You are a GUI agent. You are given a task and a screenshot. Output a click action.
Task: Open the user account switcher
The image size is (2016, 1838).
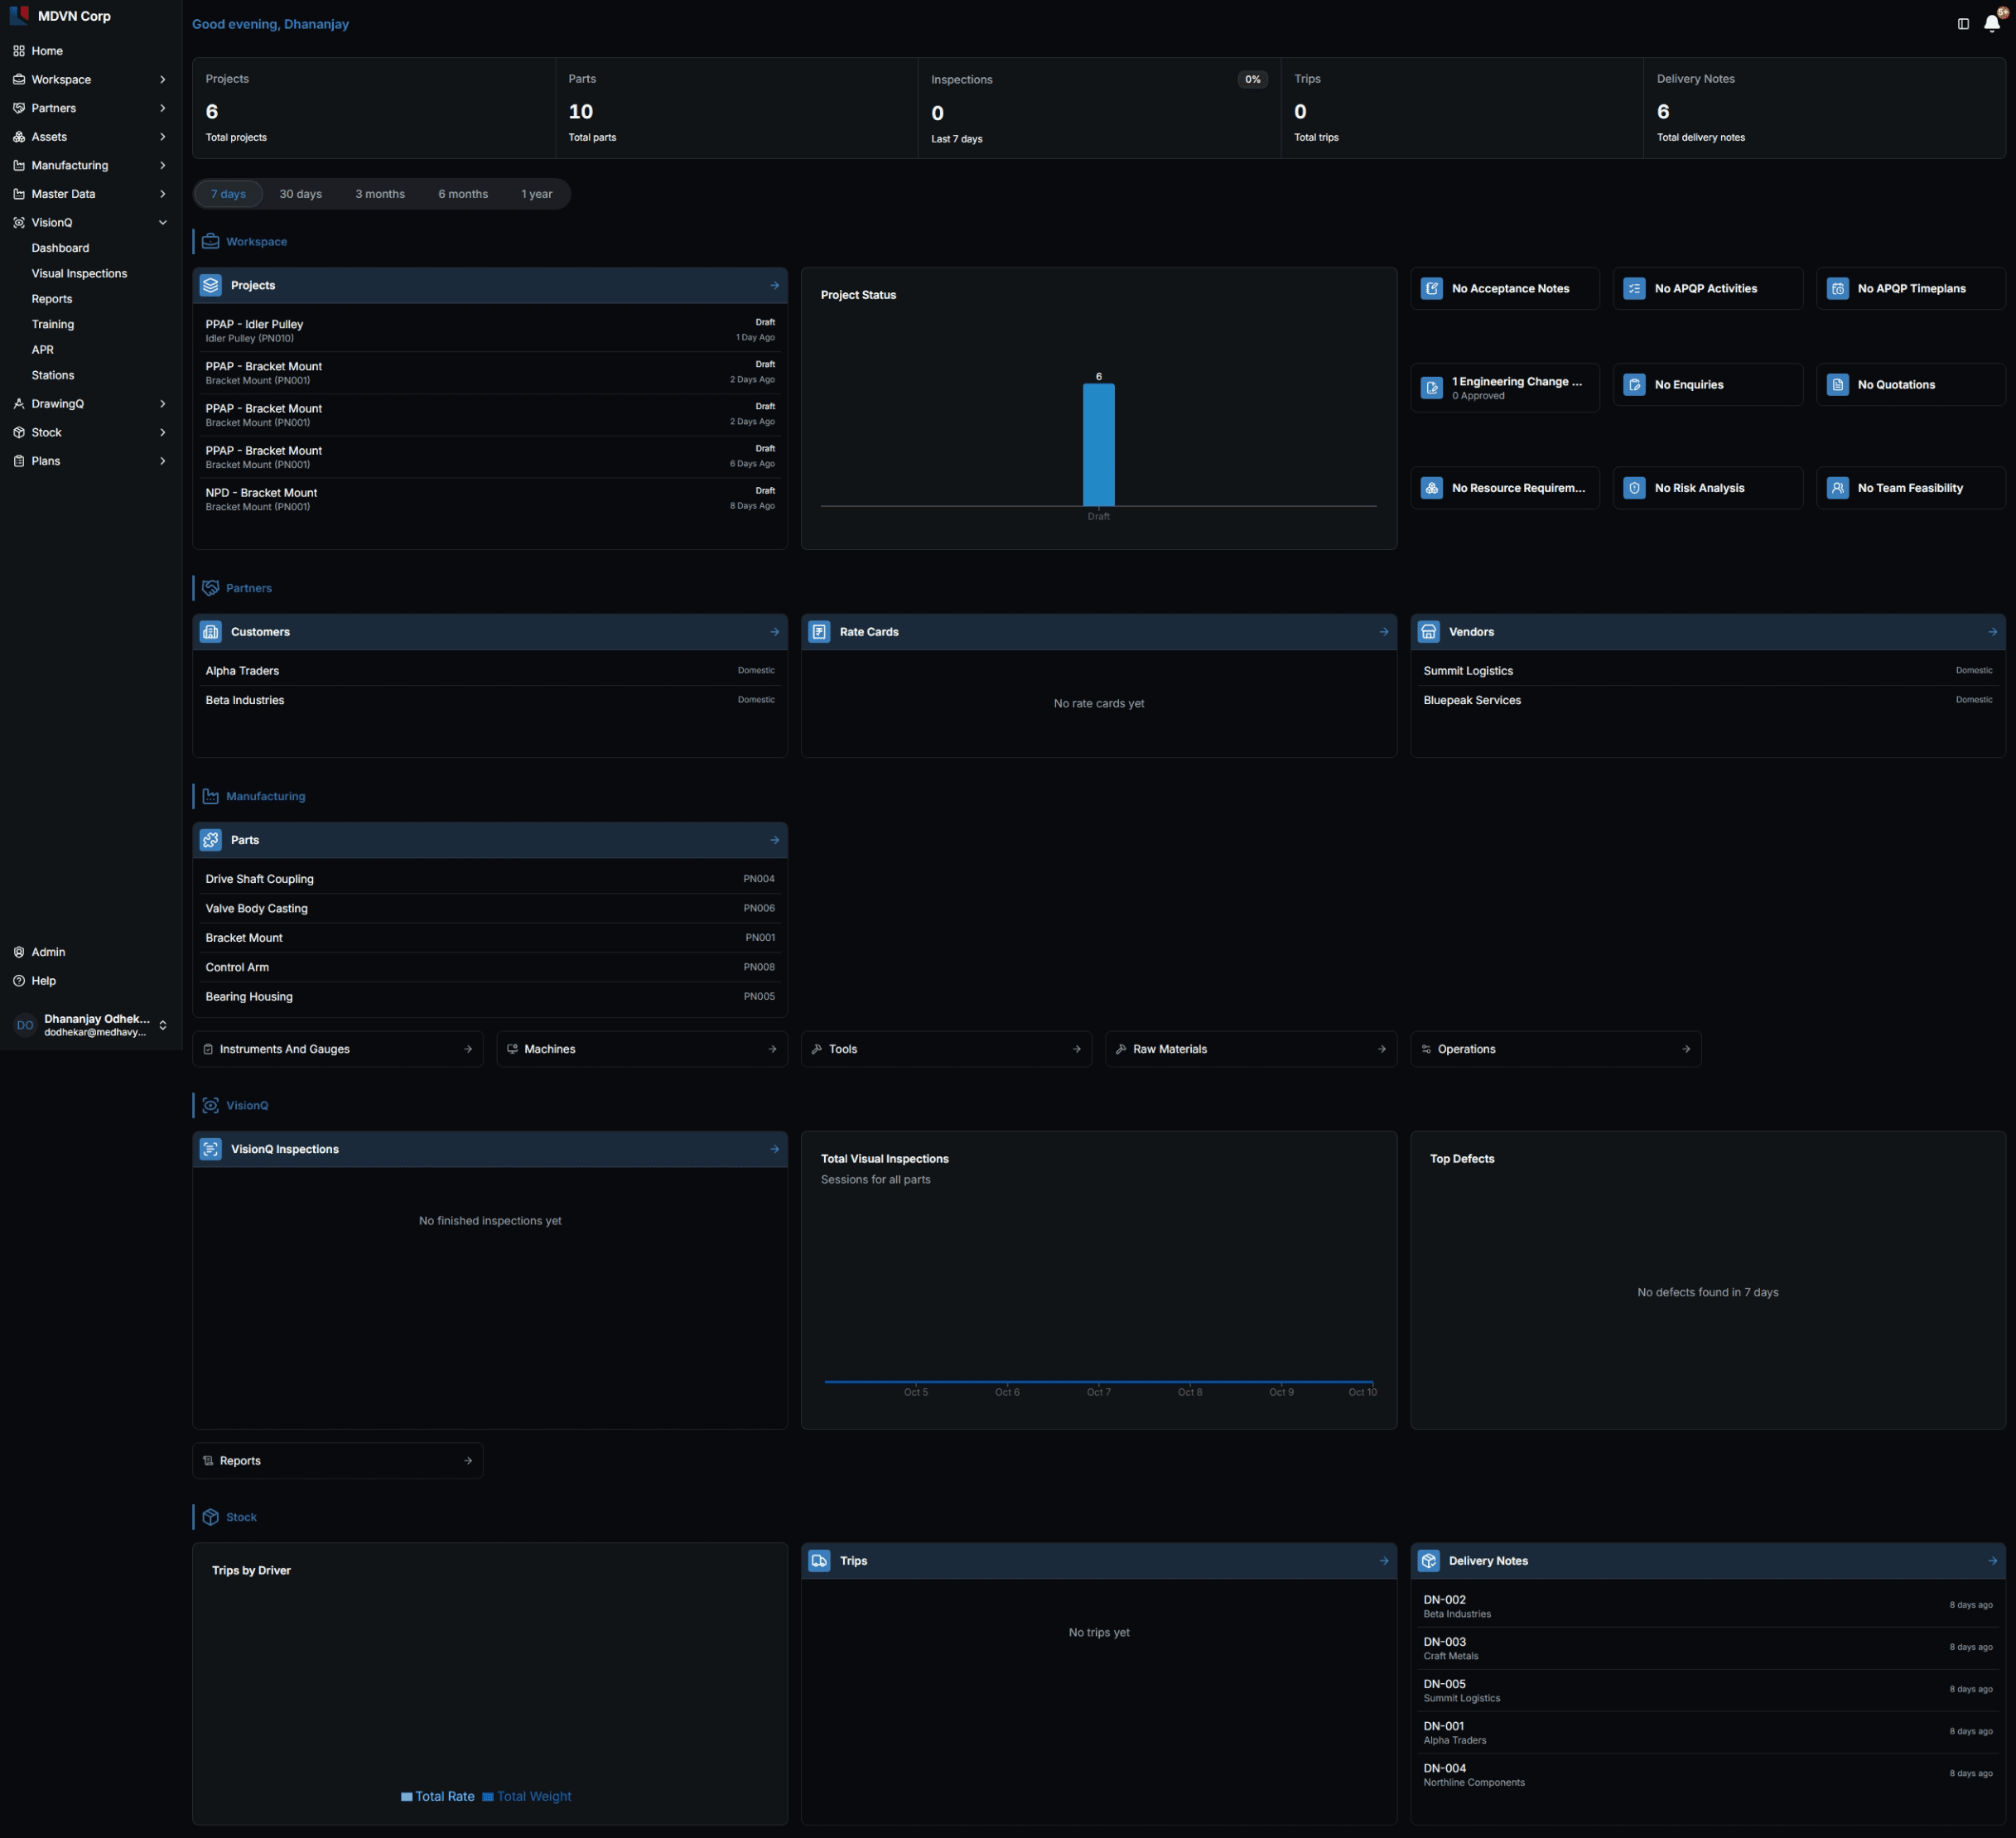click(90, 1025)
